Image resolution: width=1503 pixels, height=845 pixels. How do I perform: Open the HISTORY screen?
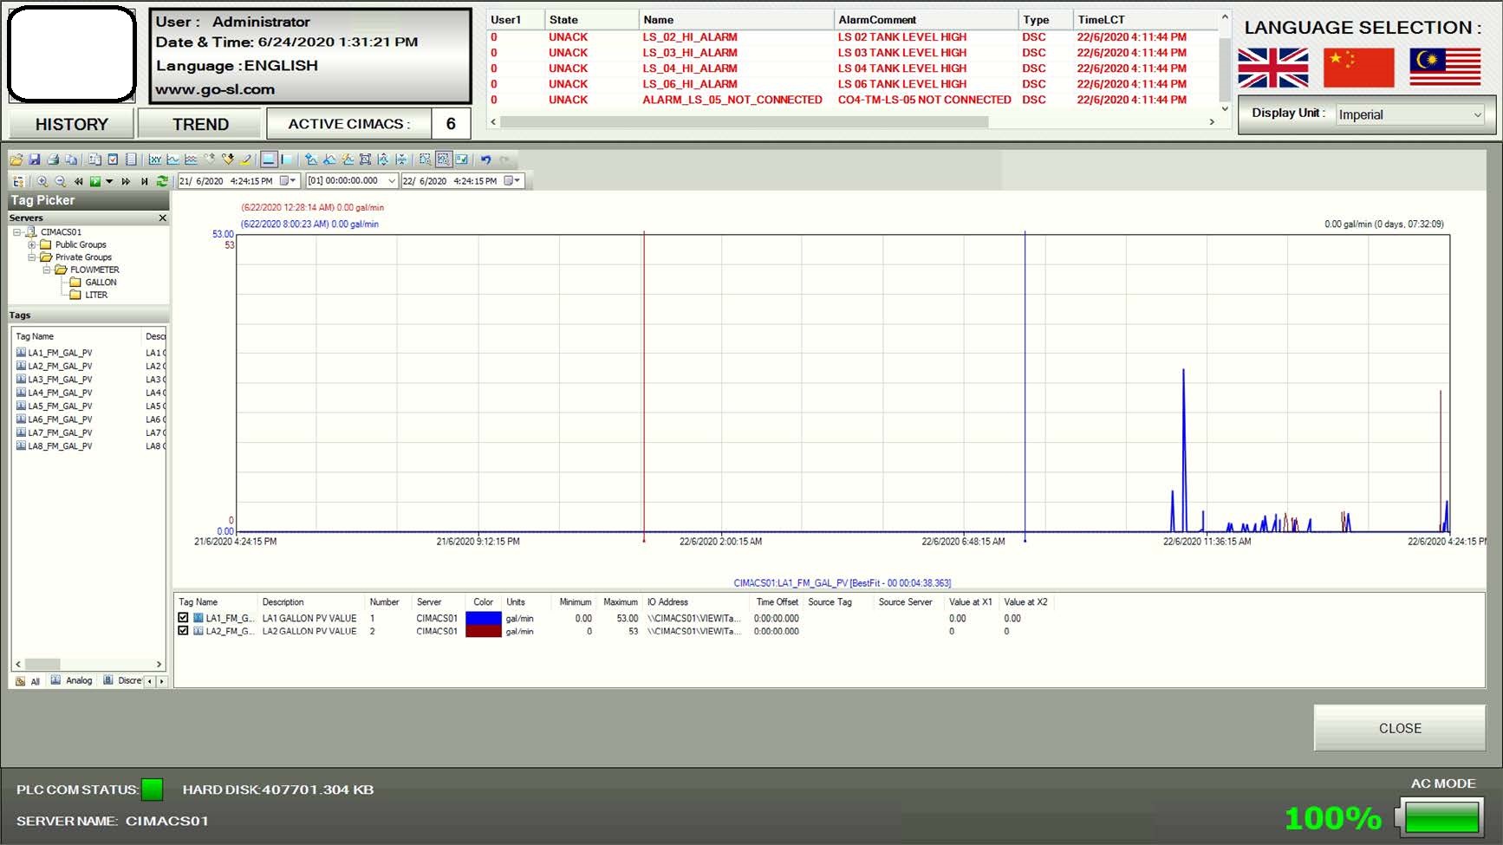[71, 124]
